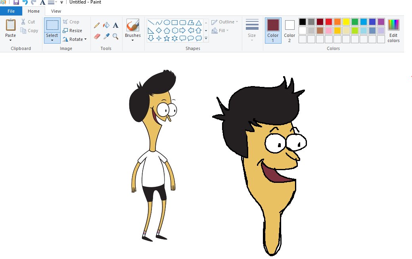The width and height of the screenshot is (412, 259).
Task: Click the Brushes tool icon
Action: [133, 25]
